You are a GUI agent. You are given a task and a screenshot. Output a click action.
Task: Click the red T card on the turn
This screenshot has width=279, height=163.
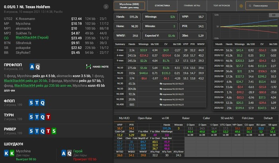point(48,117)
